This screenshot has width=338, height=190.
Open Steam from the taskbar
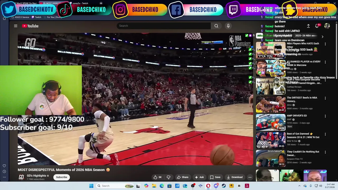click(224, 186)
